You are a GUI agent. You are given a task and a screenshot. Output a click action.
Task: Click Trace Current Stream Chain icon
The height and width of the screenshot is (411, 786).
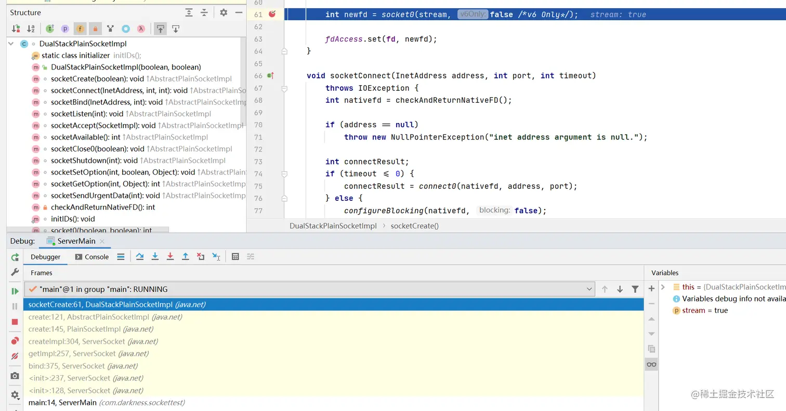click(251, 256)
